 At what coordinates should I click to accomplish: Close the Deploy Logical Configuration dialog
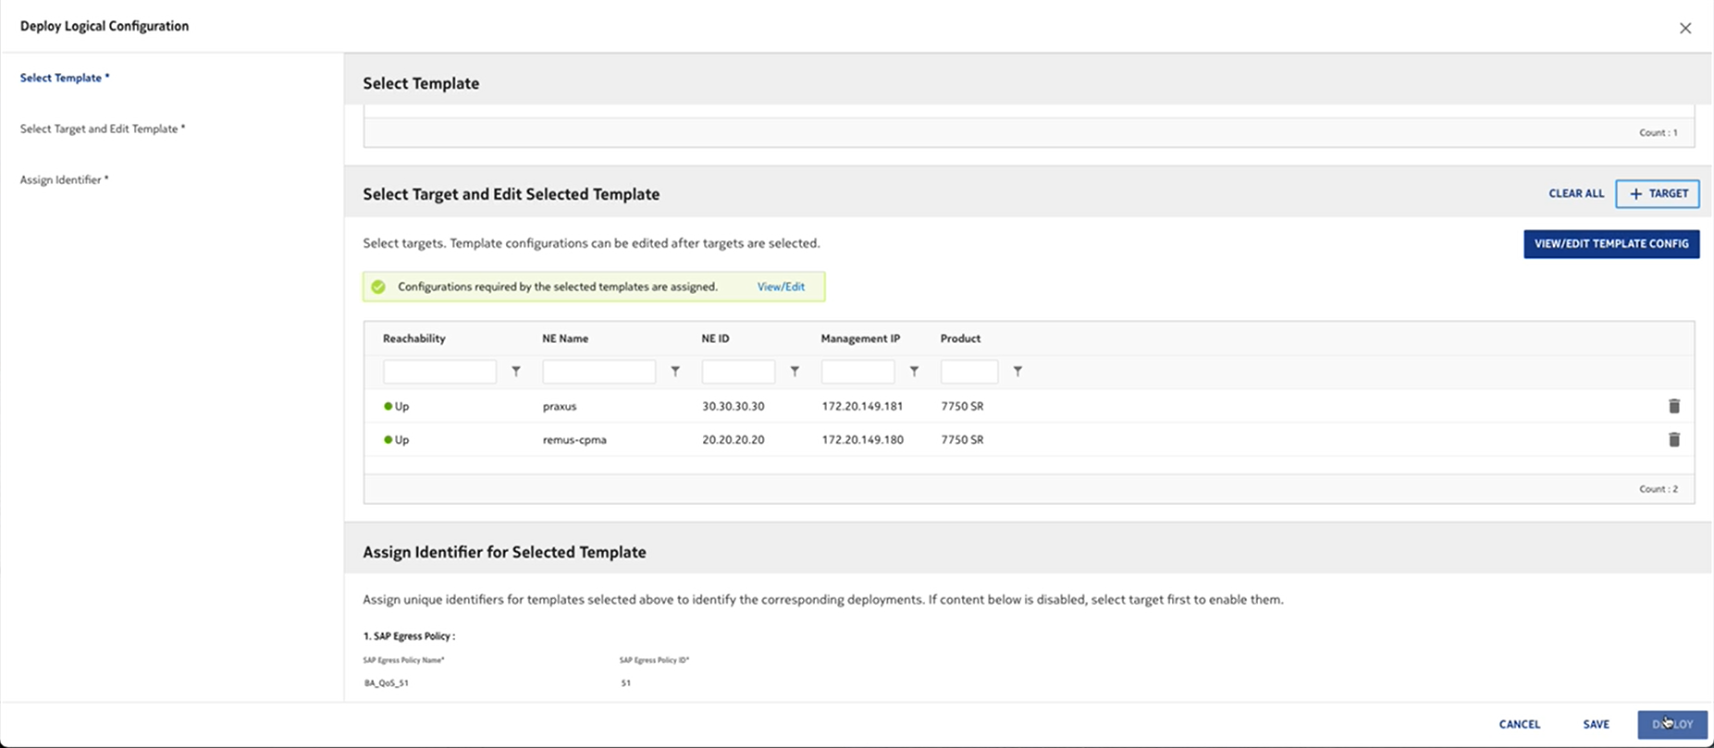click(1685, 28)
